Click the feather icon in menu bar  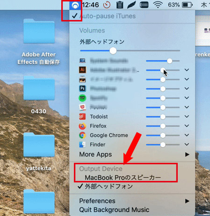[131, 5]
